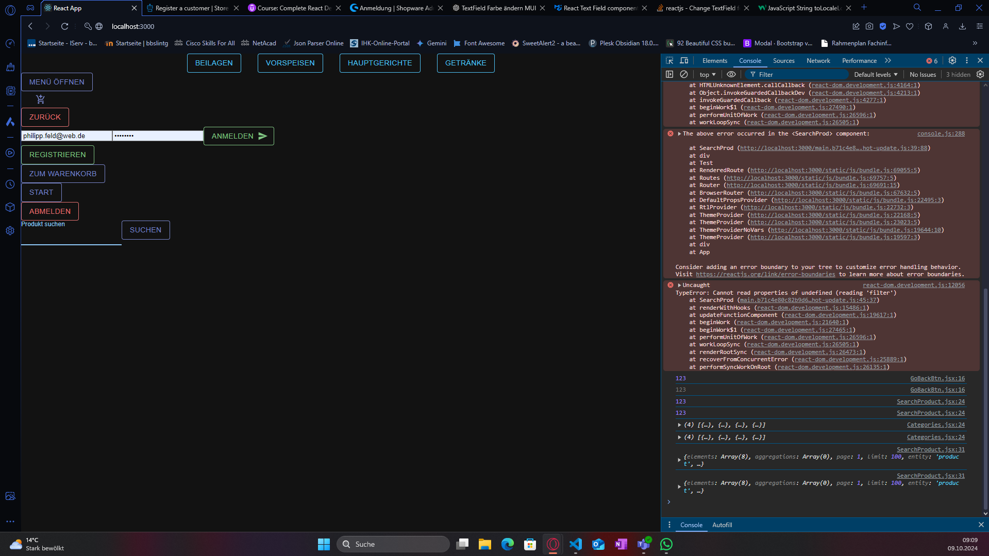989x556 pixels.
Task: Open DevTools settings gear
Action: [952, 61]
